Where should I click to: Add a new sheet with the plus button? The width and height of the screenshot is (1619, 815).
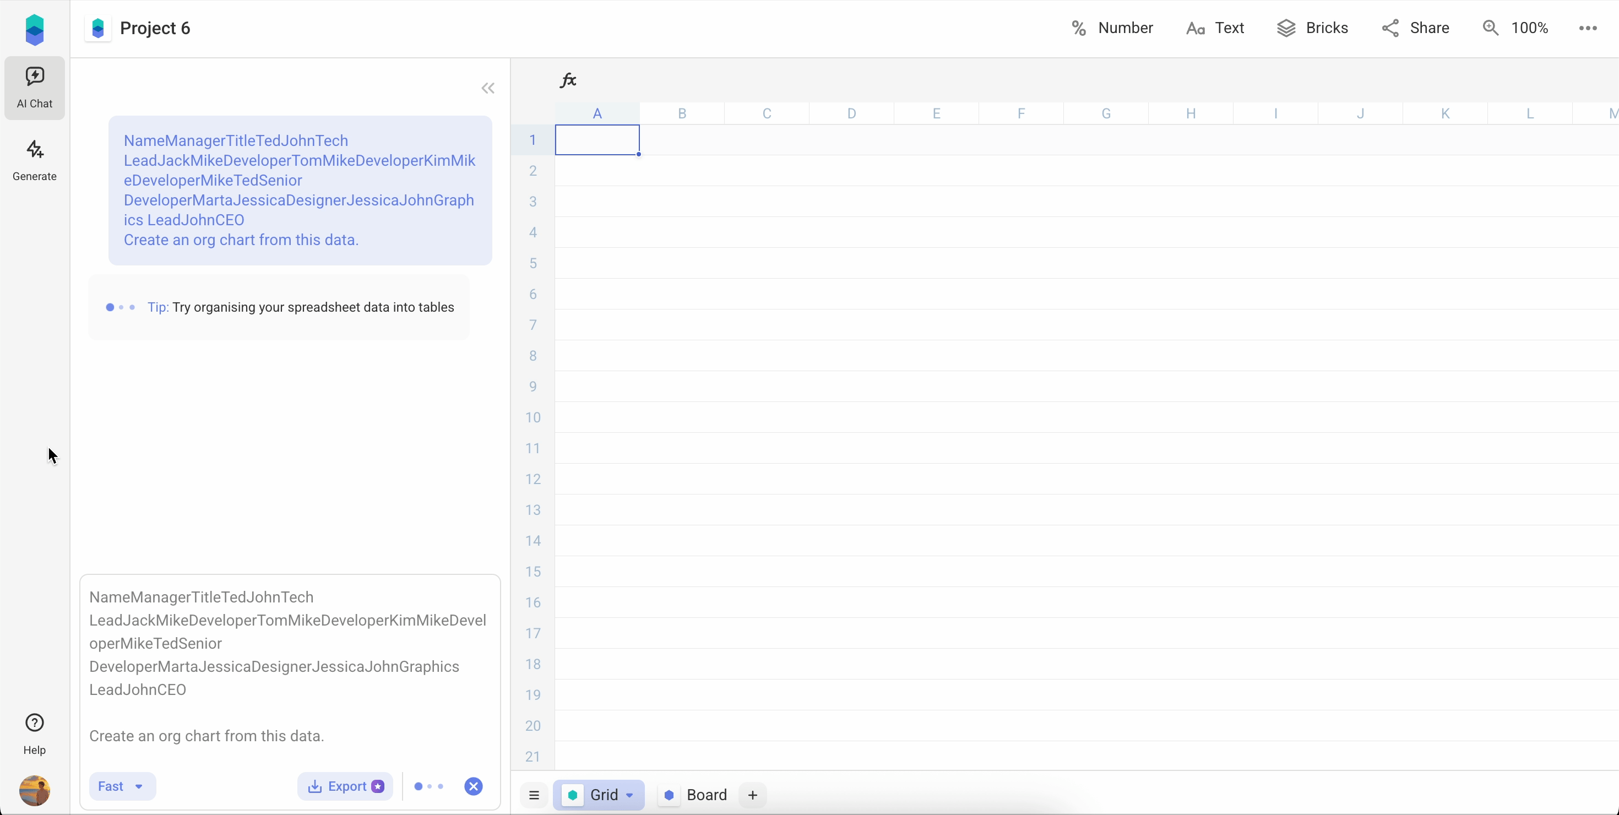click(x=752, y=795)
